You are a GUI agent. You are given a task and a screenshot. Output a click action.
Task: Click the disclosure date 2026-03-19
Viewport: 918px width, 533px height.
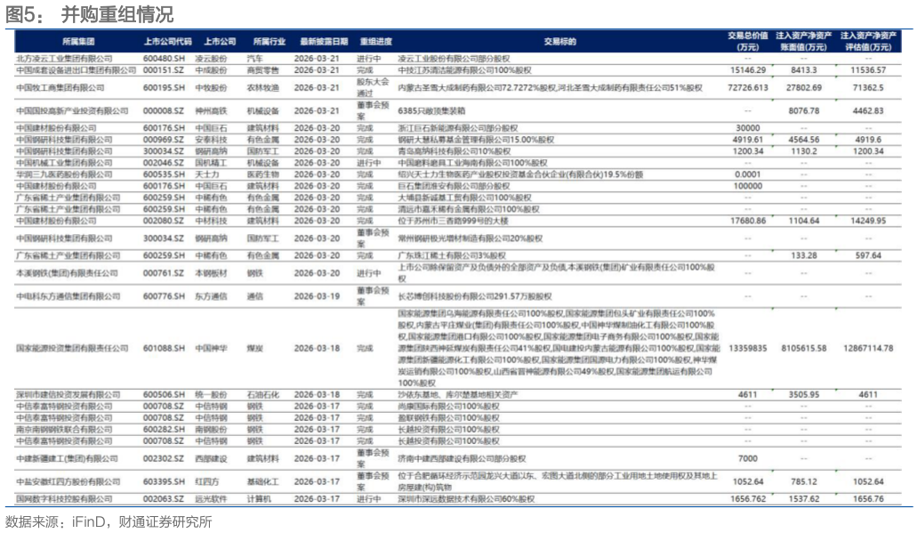tap(317, 296)
